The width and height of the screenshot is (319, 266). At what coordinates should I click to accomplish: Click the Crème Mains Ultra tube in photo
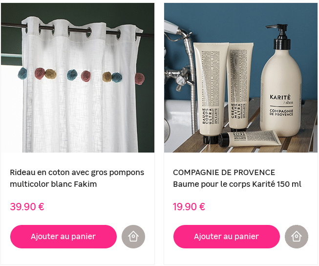point(239,87)
